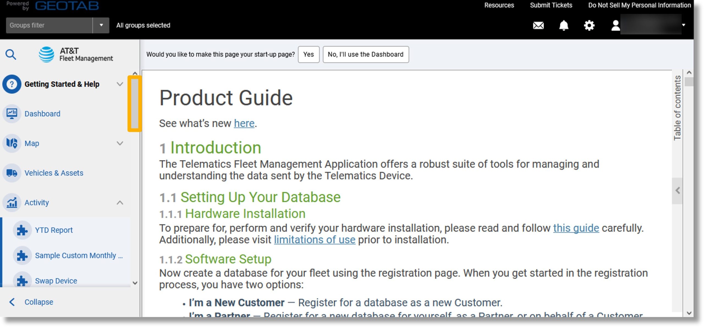Image resolution: width=704 pixels, height=327 pixels.
Task: Click the AT&T Fleet Management logo
Action: tap(76, 54)
